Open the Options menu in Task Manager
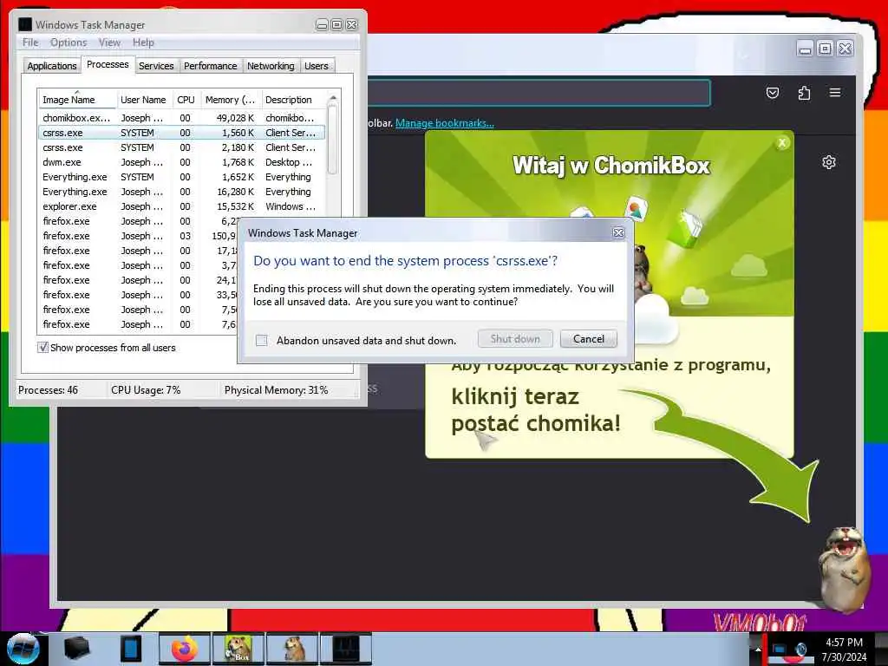The height and width of the screenshot is (666, 888). pos(69,42)
